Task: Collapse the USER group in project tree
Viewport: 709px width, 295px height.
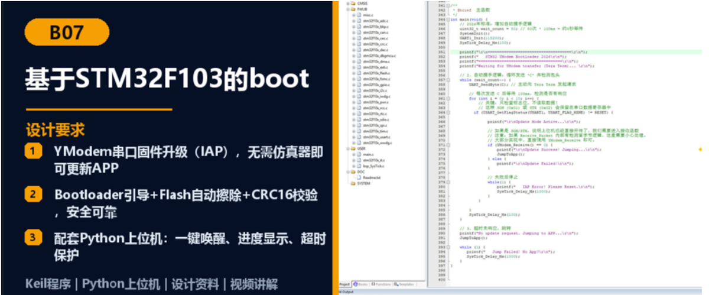Action: [349, 148]
